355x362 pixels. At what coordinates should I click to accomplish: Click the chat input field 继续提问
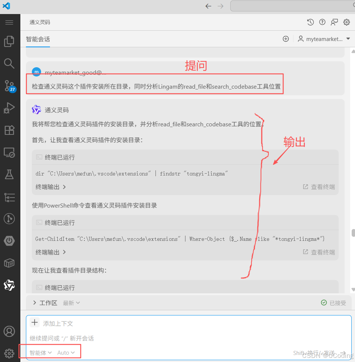(189, 338)
